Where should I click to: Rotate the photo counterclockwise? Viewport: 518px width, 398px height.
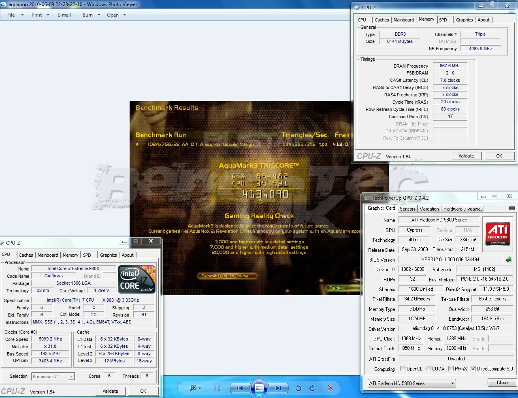tap(298, 388)
